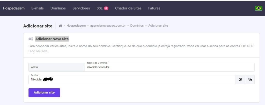
Task: Go to Domínios in the top navigation
Action: (58, 8)
